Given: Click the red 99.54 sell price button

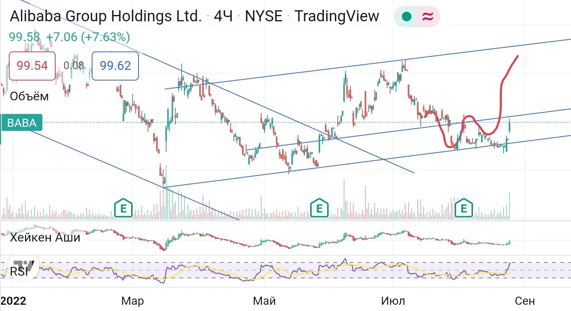Looking at the screenshot, I should click(32, 66).
